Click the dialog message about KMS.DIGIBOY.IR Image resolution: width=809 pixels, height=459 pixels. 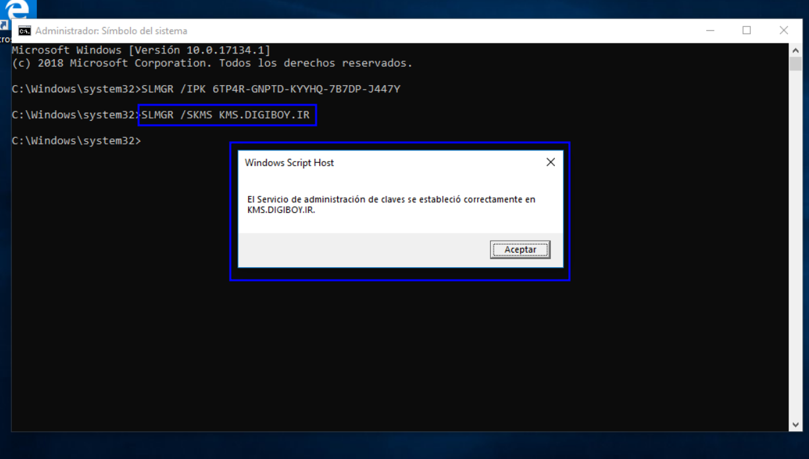point(391,204)
